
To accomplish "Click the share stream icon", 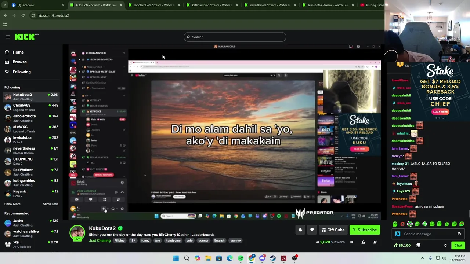I will [x=351, y=242].
